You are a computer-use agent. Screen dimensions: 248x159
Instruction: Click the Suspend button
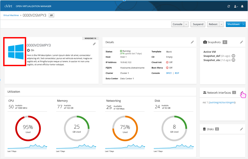[x=198, y=24]
